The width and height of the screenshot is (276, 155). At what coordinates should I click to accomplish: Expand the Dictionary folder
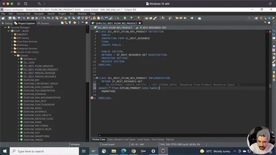tap(12, 45)
